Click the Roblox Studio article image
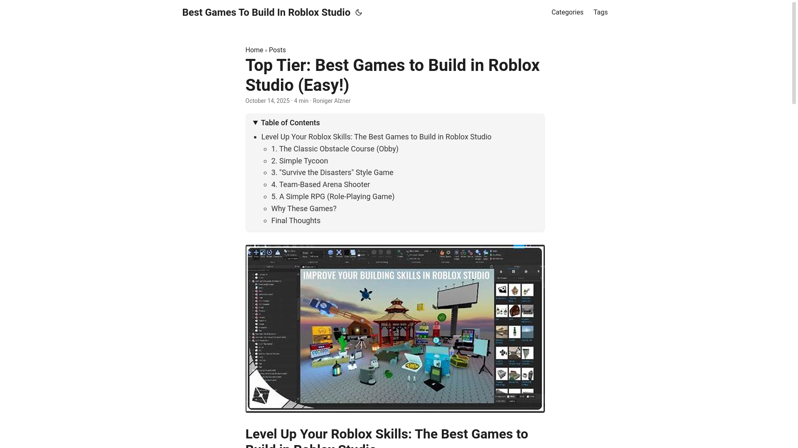798x448 pixels. [395, 329]
